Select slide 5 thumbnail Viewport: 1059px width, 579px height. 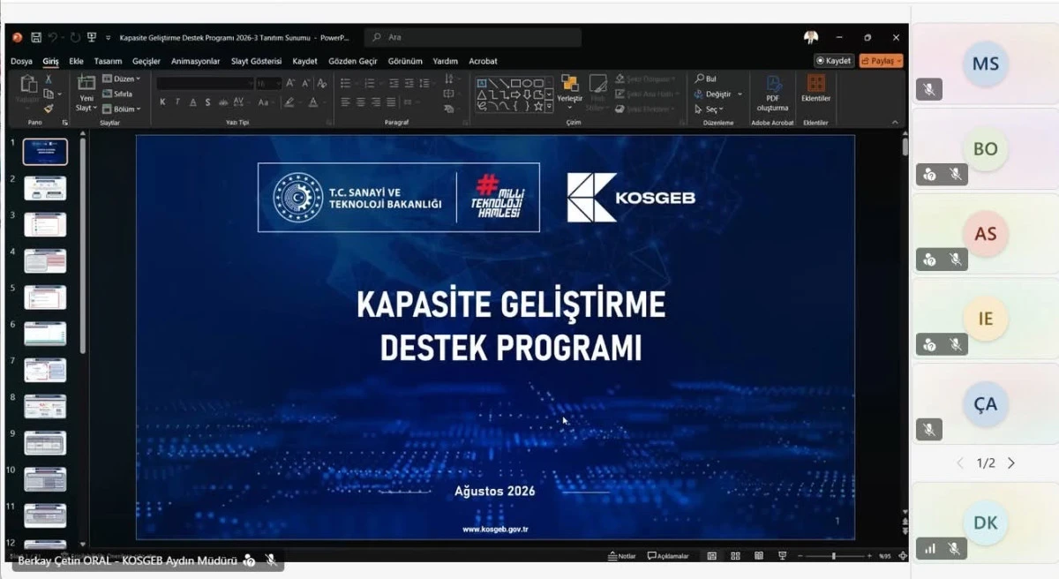tap(45, 297)
